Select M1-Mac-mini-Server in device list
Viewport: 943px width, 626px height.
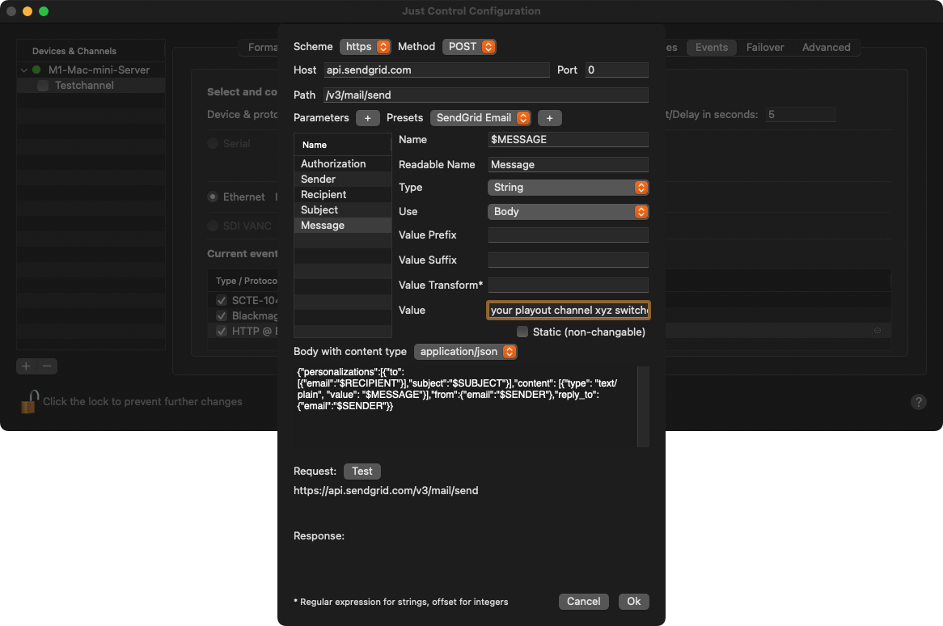click(x=91, y=70)
